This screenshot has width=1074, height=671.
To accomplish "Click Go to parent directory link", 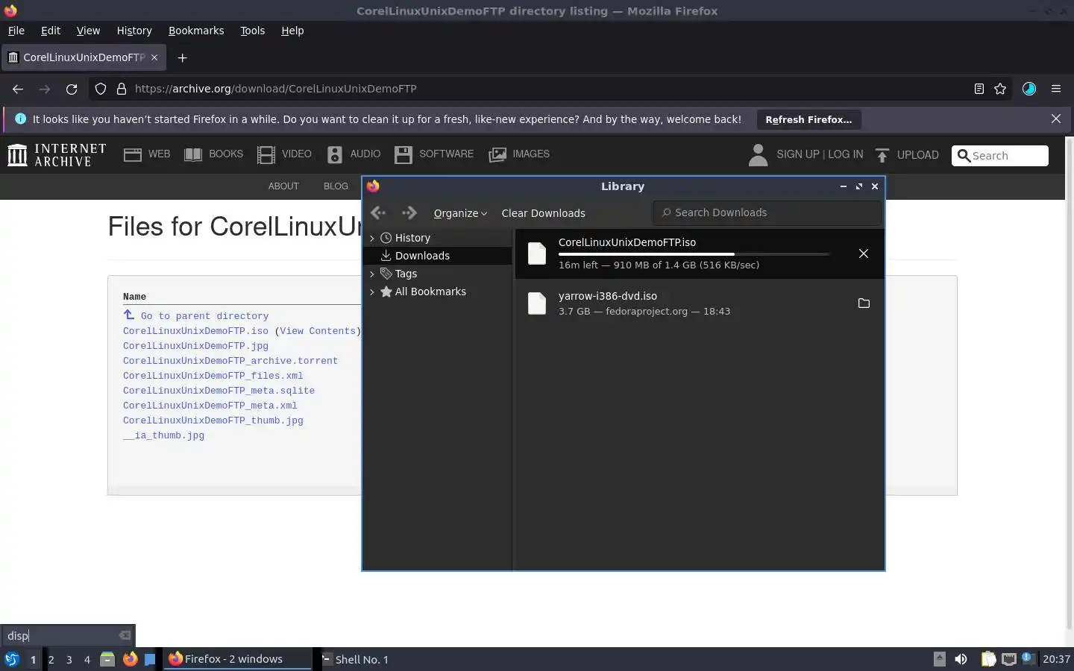I will (204, 316).
